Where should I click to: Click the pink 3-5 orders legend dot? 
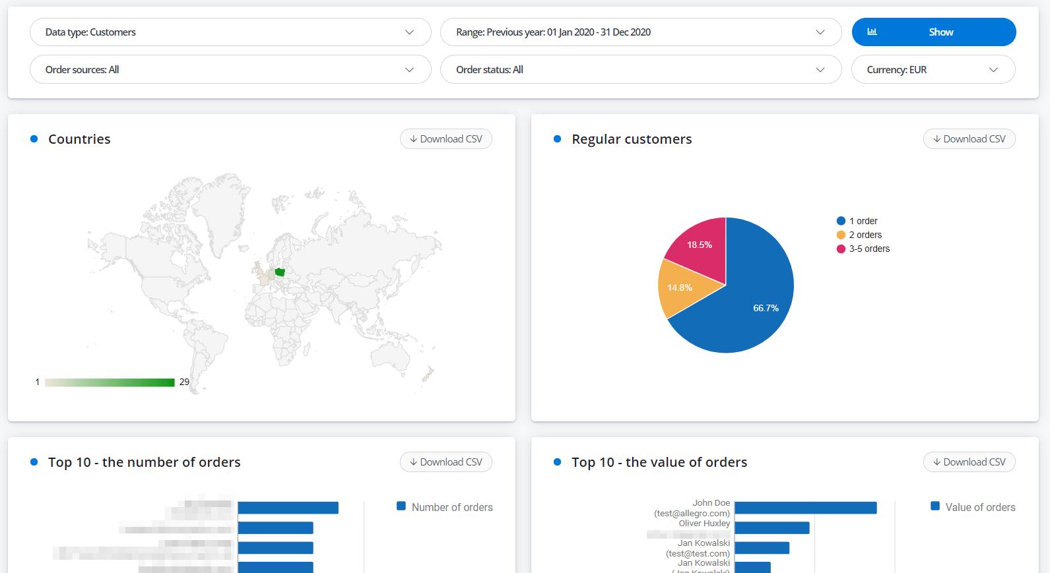click(841, 249)
